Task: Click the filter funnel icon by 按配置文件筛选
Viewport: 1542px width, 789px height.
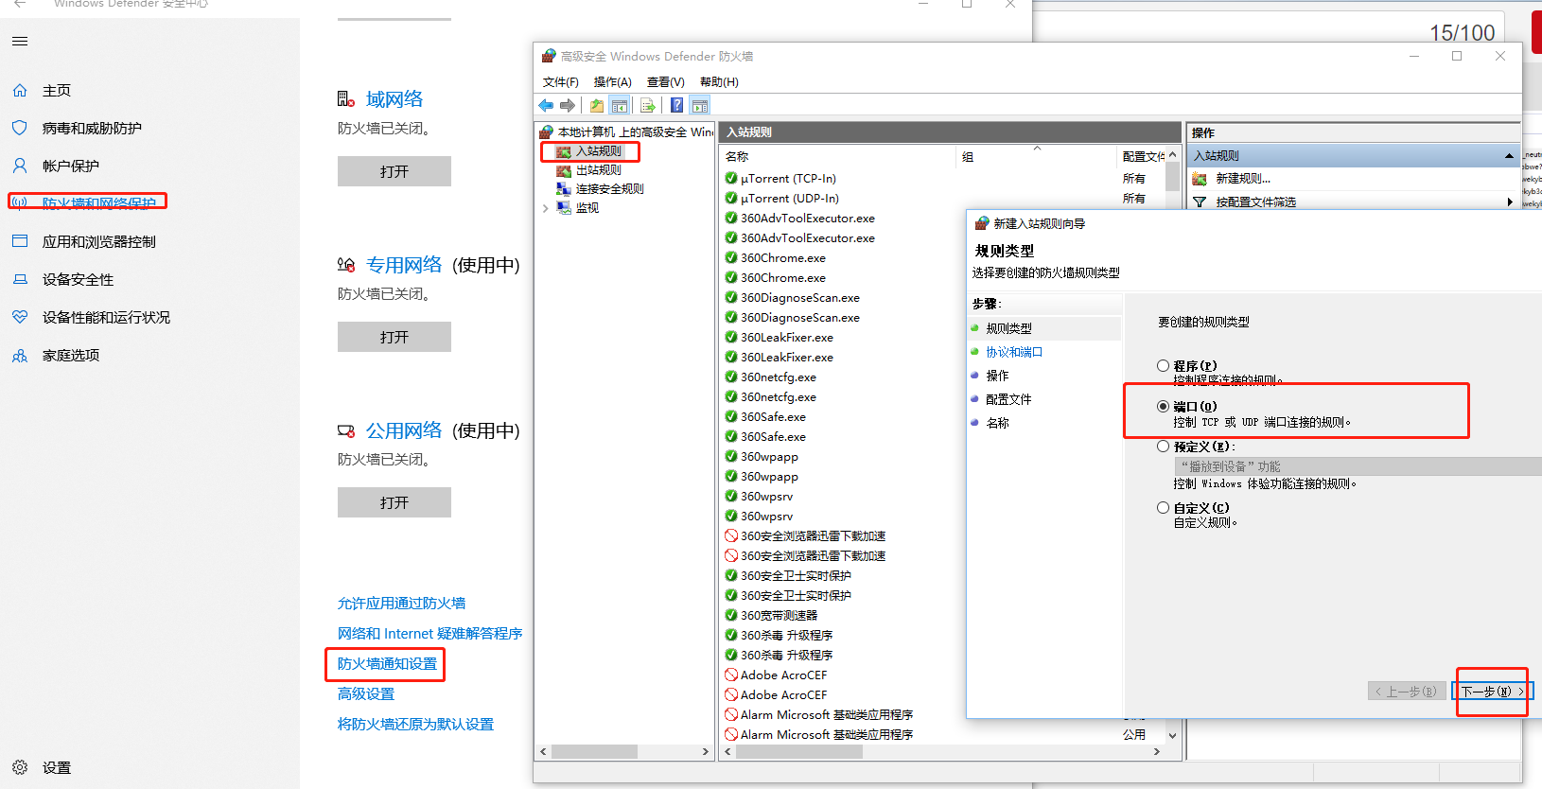Action: coord(1200,202)
